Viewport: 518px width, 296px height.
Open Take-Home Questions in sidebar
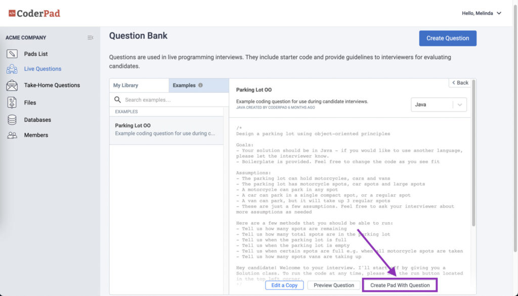click(52, 85)
